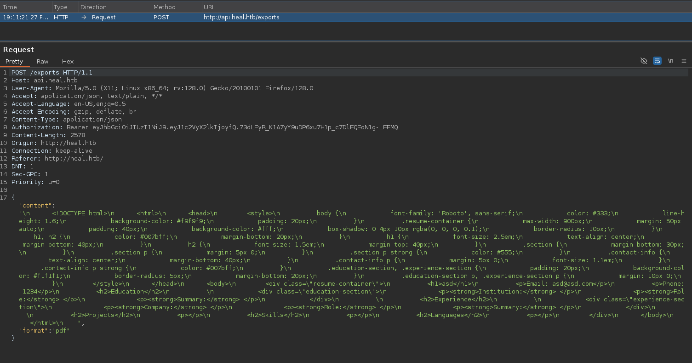Click the Authorization Bearer token text
Image resolution: width=692 pixels, height=363 pixels.
point(232,127)
